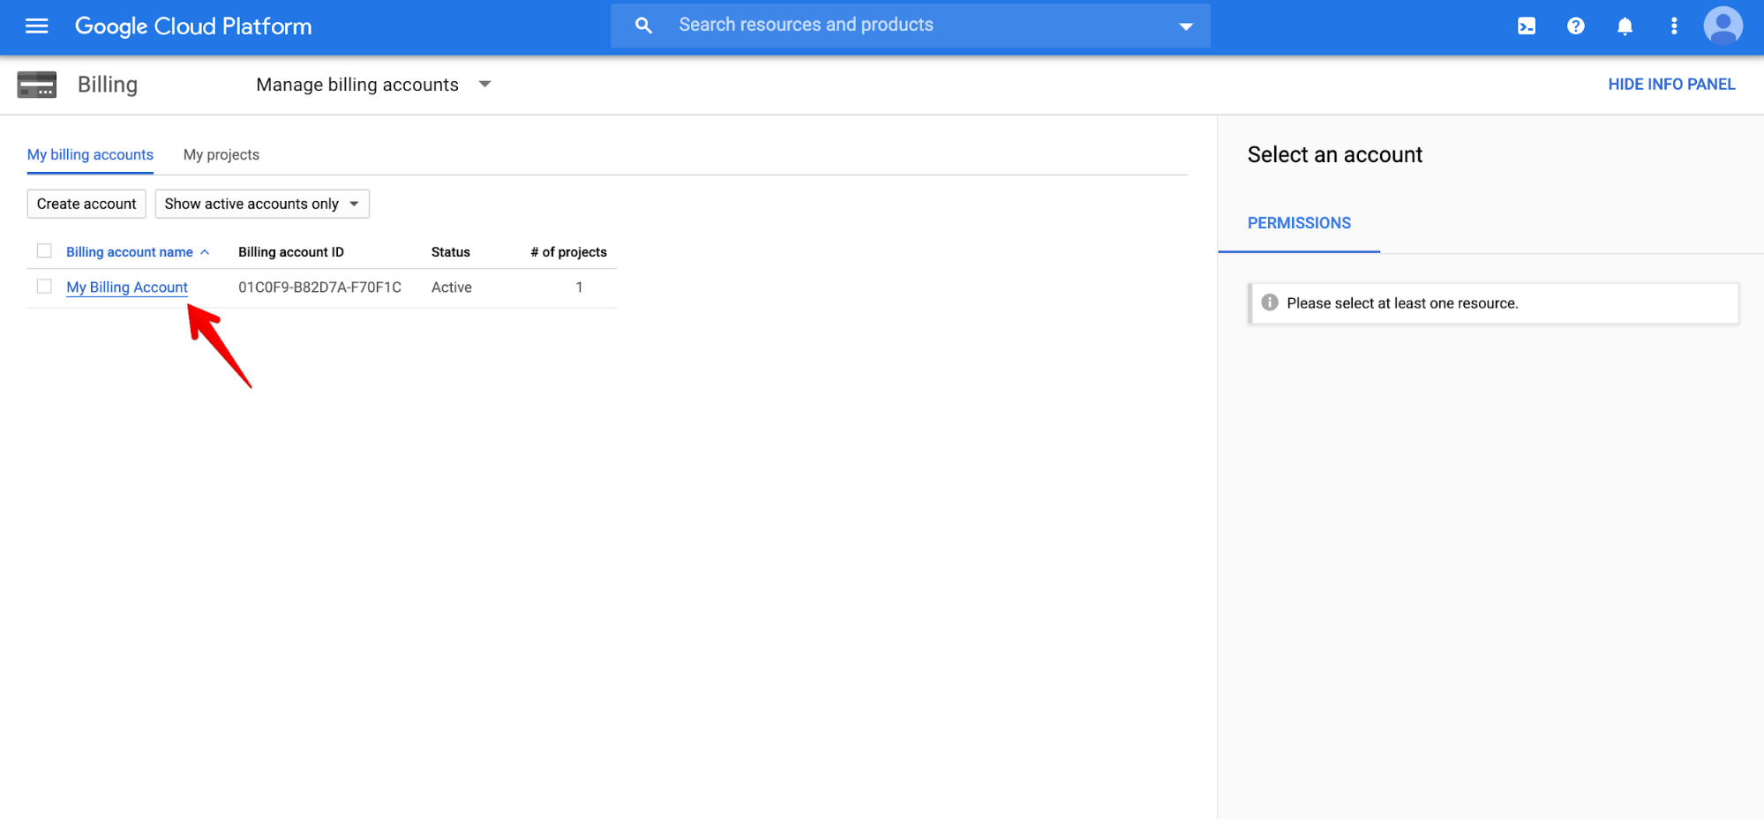Switch to the My projects tab
The image size is (1764, 820).
pyautogui.click(x=221, y=154)
